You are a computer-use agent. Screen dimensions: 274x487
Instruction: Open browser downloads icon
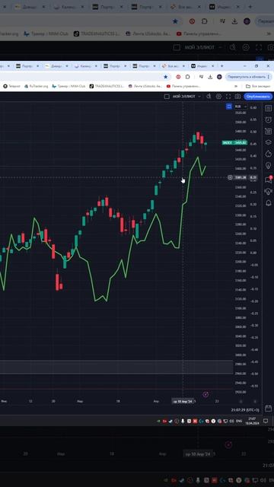tap(210, 77)
